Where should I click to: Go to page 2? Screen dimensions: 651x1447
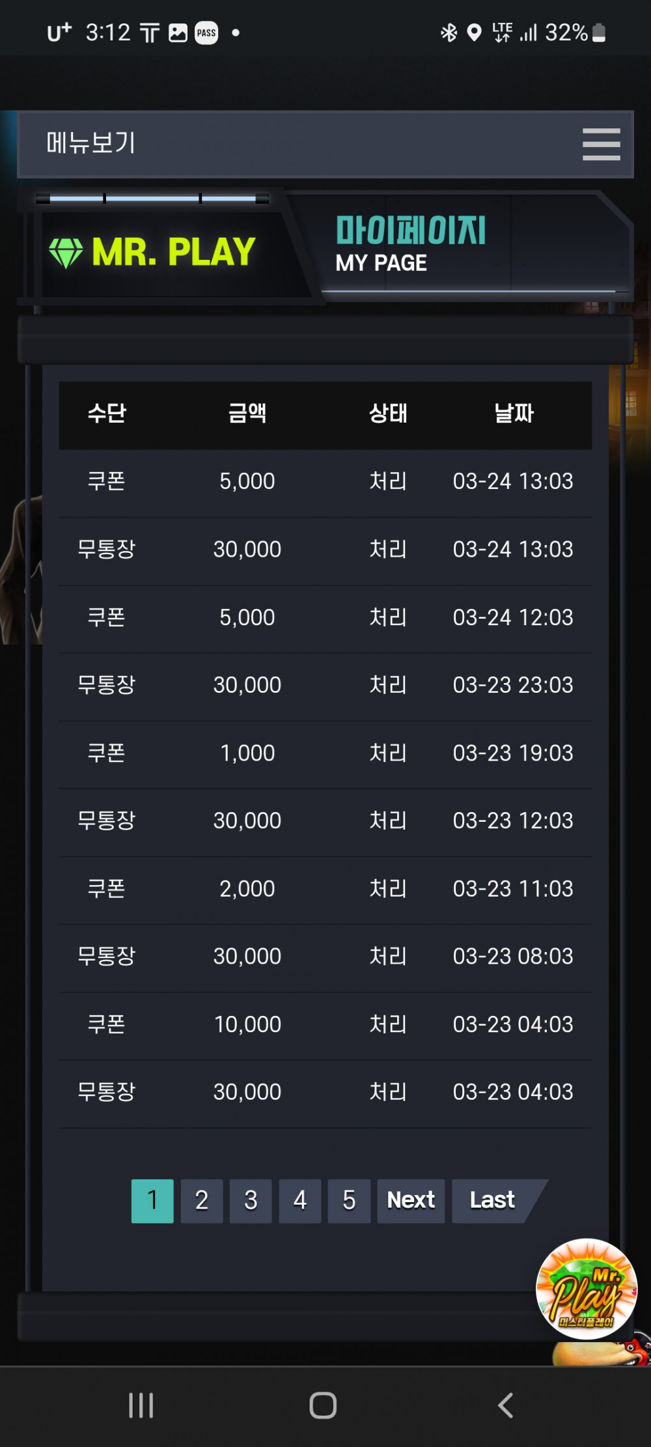click(x=202, y=1200)
